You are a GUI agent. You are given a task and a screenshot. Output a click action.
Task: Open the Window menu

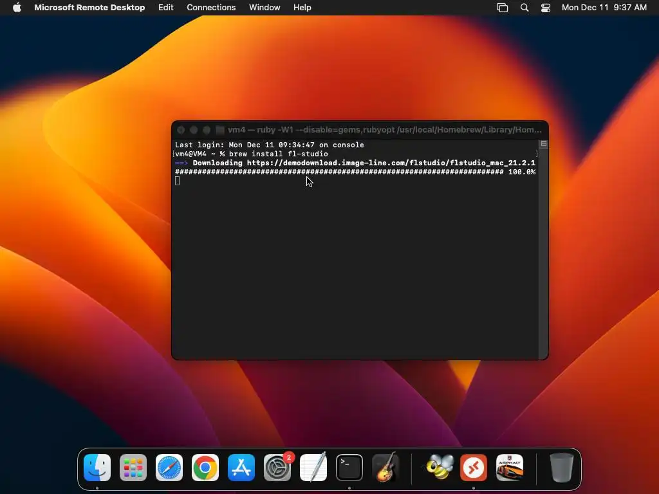click(265, 8)
